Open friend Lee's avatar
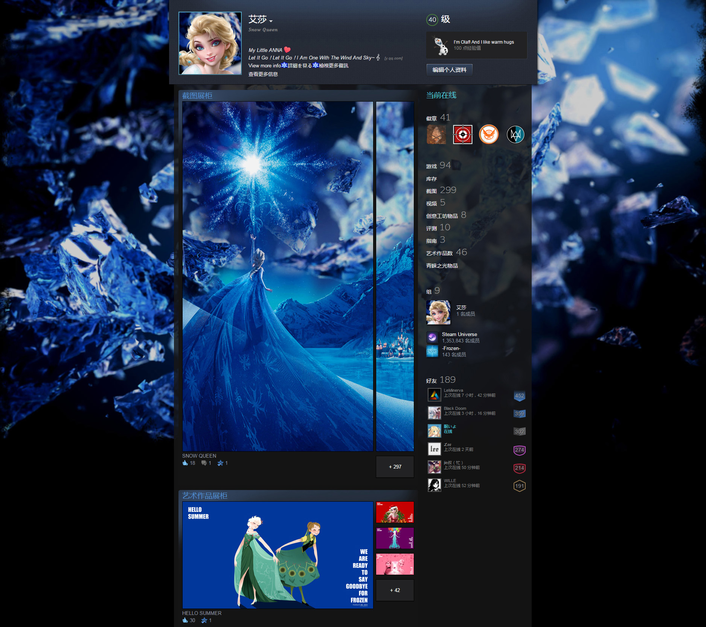Screen dimensions: 706x627 (435, 449)
